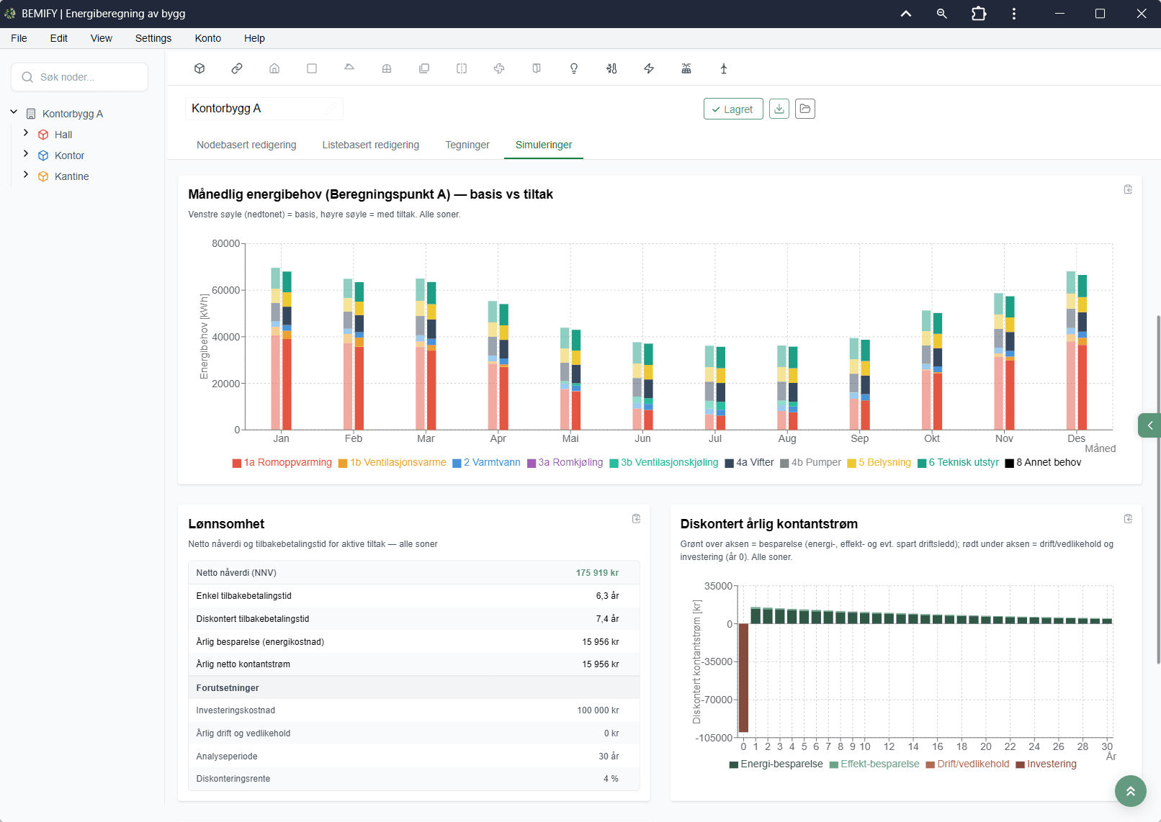The width and height of the screenshot is (1161, 822).
Task: Copy the Lønnsomhet panel via clipboard icon
Action: tap(636, 519)
